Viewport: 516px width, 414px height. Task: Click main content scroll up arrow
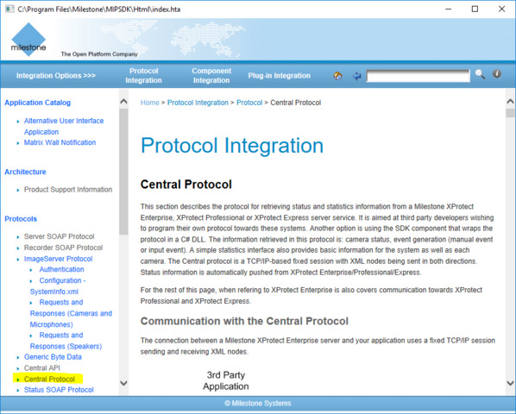tap(510, 101)
